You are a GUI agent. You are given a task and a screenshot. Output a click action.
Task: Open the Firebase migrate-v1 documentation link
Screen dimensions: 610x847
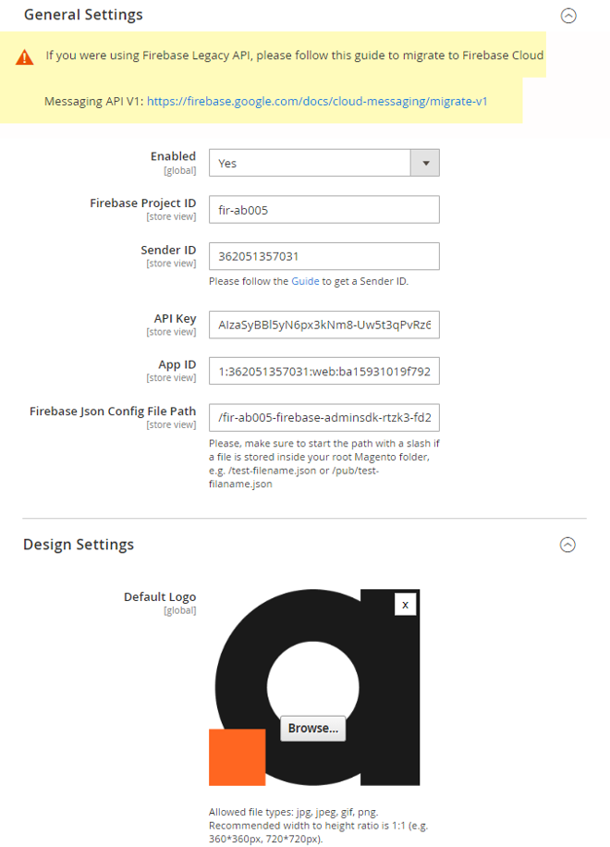coord(317,102)
